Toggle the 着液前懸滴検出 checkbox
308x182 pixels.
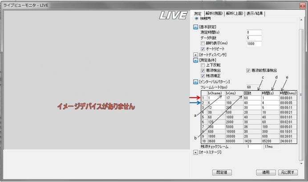[x=248, y=71]
